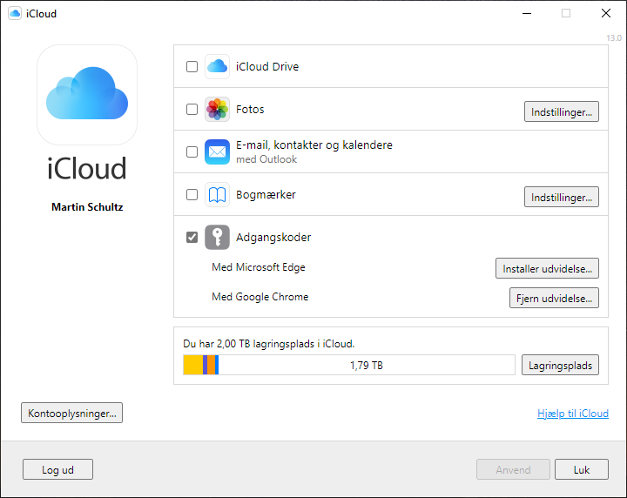
Task: Click the Fotos flower icon
Action: [217, 109]
